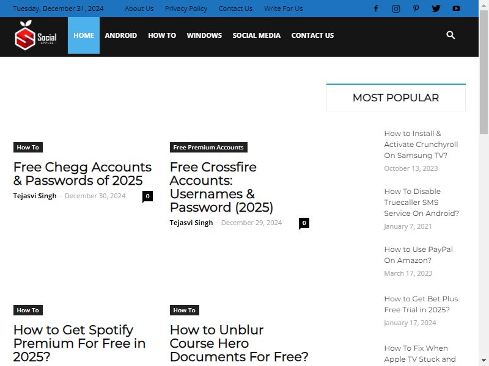Open the Write For Us link
The height and width of the screenshot is (366, 489).
[x=283, y=9]
